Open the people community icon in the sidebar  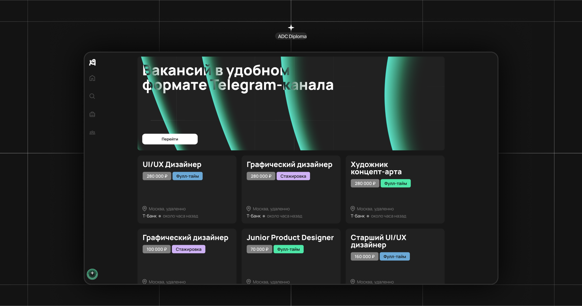(92, 133)
